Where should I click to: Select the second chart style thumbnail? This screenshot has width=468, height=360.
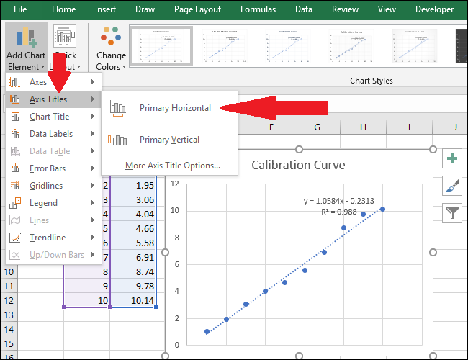coord(225,46)
